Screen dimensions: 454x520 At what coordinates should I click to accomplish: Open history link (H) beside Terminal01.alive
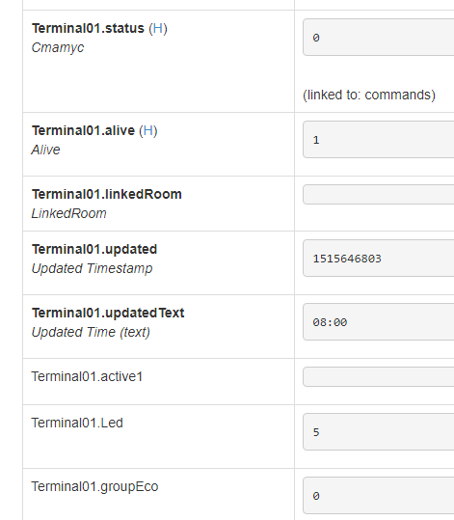point(148,130)
